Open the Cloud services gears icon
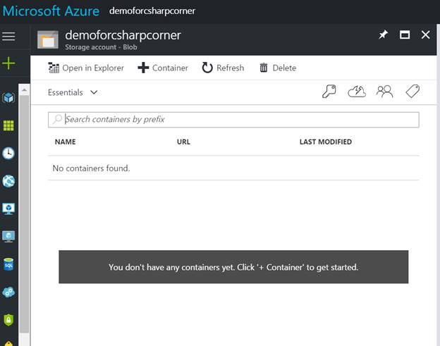Screen dimensions: 440x346 (x=8, y=292)
